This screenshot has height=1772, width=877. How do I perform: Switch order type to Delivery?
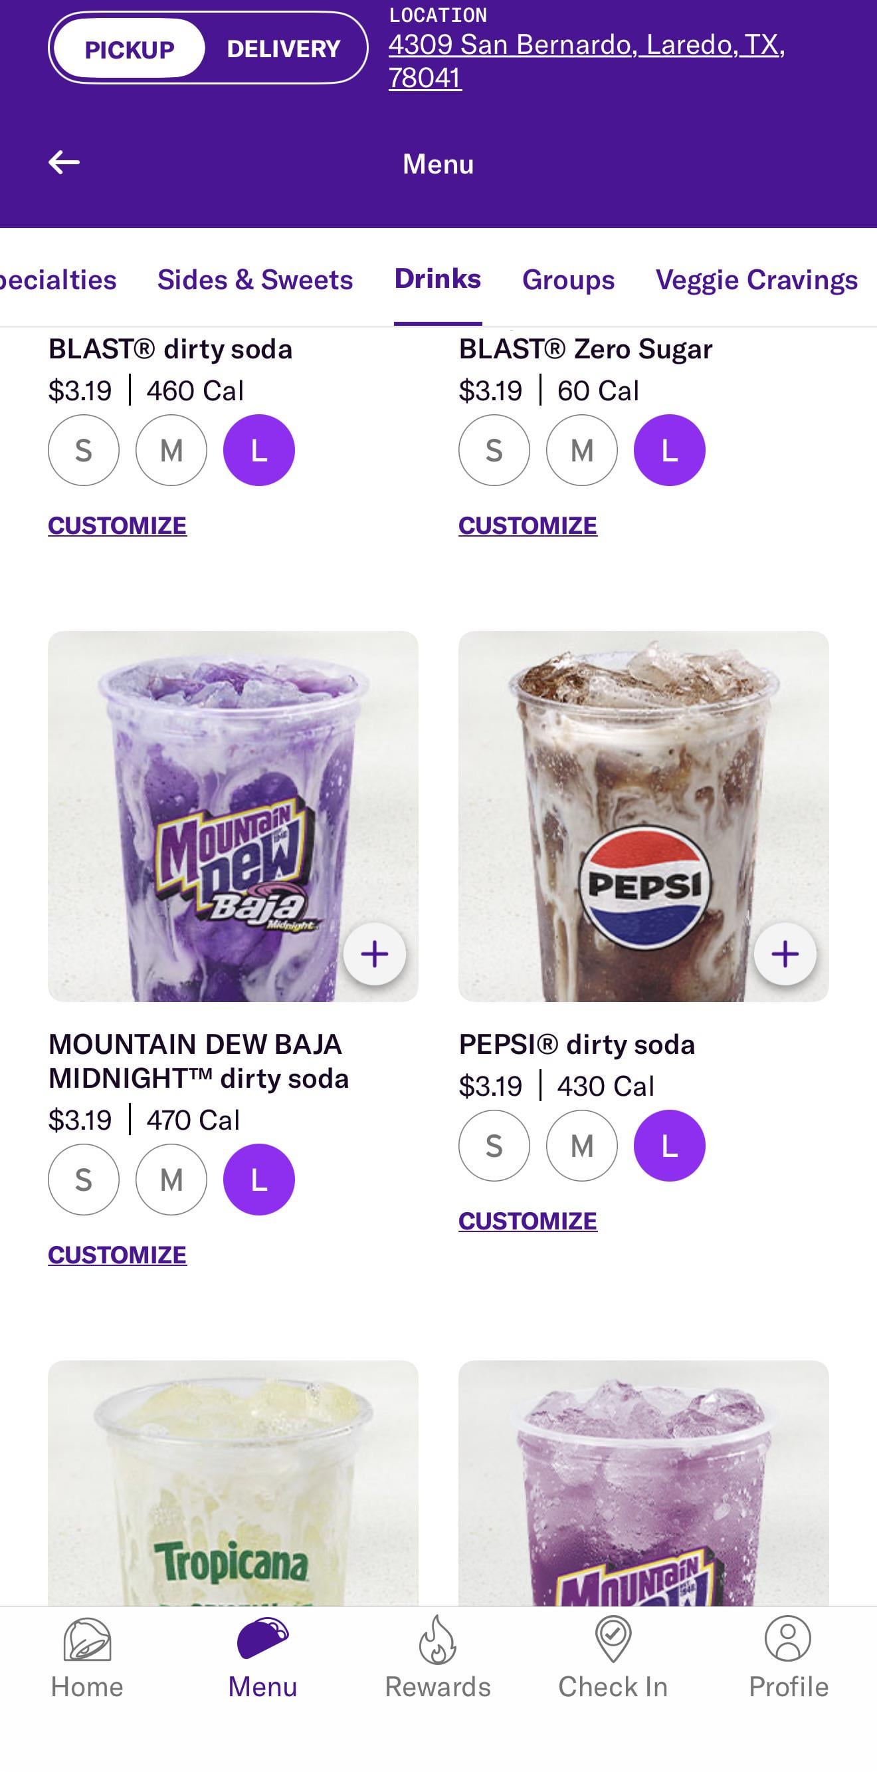coord(283,49)
